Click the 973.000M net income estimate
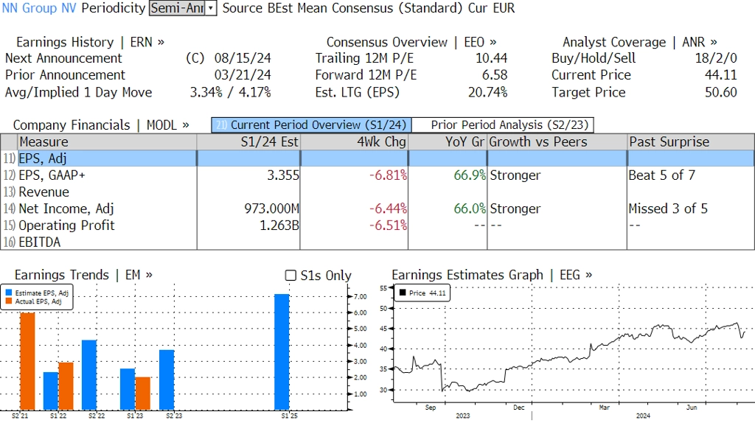755x423 pixels. pos(271,209)
